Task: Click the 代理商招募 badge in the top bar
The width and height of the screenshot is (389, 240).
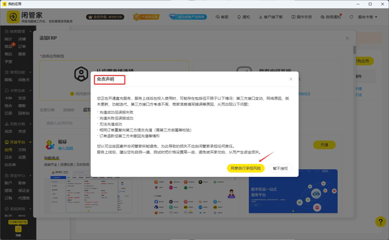Action: coord(146,17)
